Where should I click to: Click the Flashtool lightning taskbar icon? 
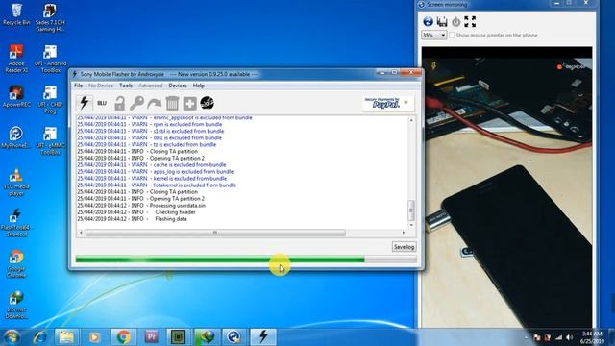263,336
